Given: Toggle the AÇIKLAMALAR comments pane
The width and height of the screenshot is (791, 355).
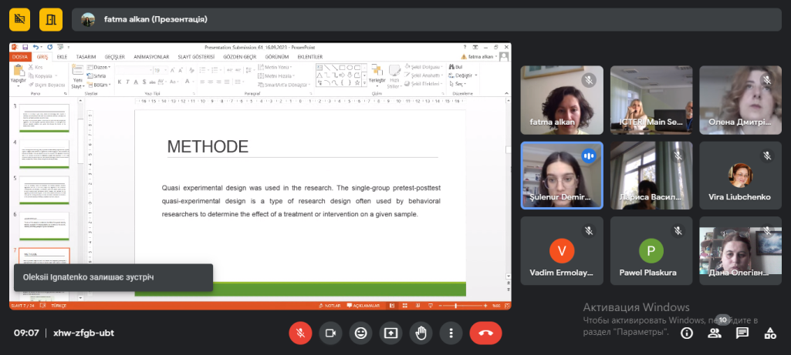Looking at the screenshot, I should 365,306.
